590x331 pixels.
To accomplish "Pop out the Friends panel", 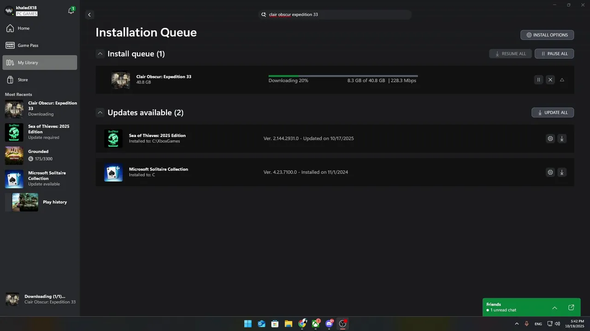I will click(x=571, y=308).
